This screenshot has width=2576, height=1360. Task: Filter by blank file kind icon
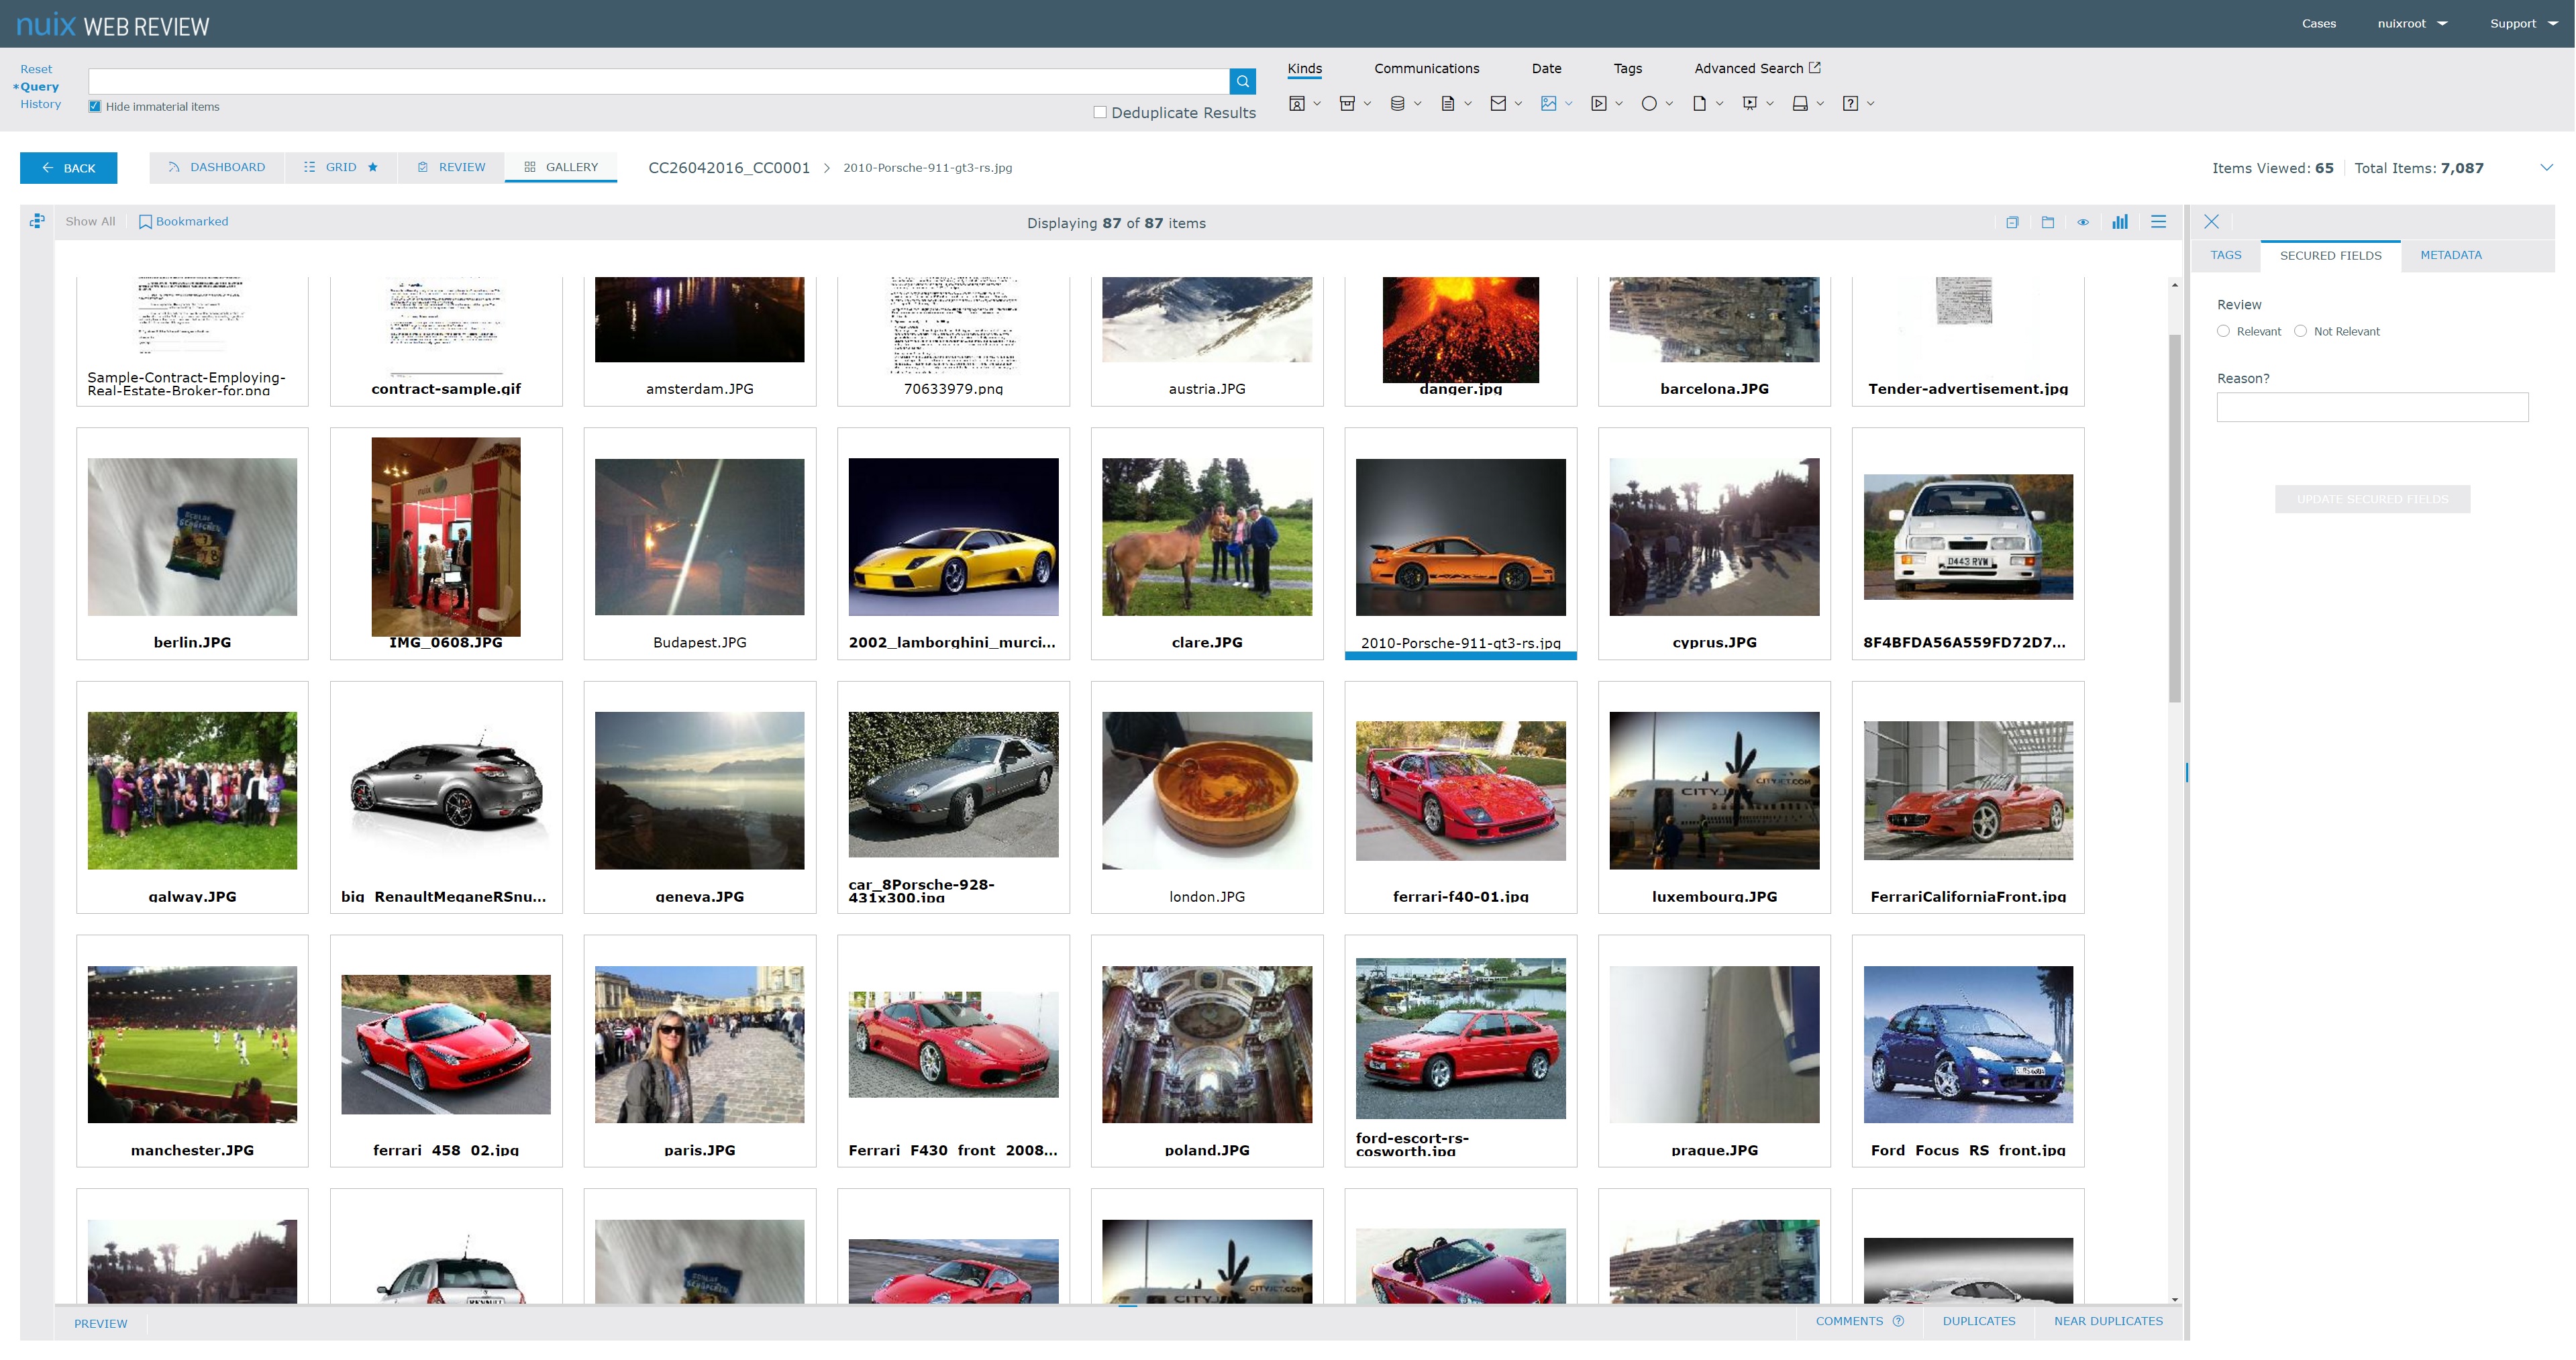(1699, 103)
